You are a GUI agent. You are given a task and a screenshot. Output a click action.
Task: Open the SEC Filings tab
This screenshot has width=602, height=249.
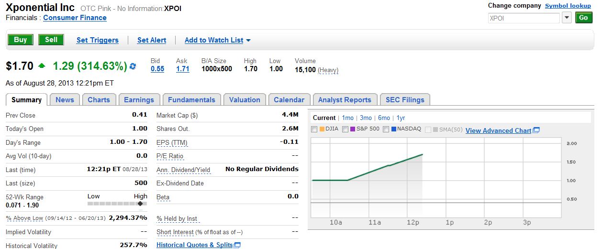tap(405, 100)
